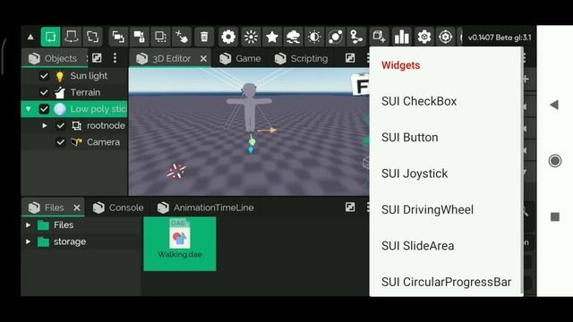Viewport: 573px width, 322px height.
Task: Click the sun lighting toolbar icon
Action: [251, 37]
